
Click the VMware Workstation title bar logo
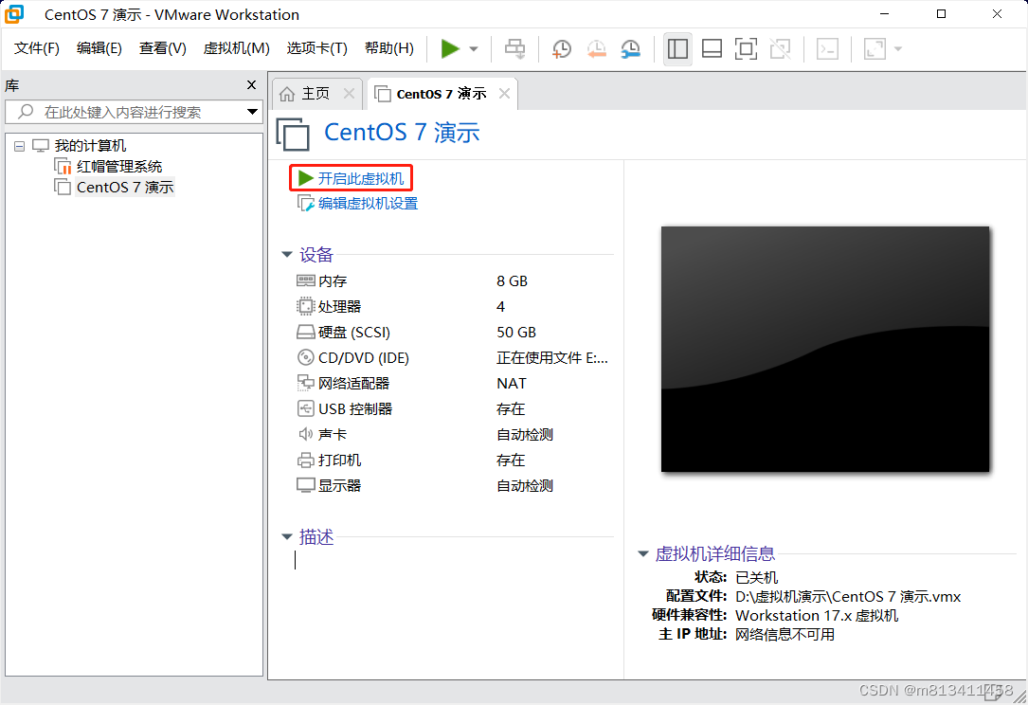[x=14, y=14]
